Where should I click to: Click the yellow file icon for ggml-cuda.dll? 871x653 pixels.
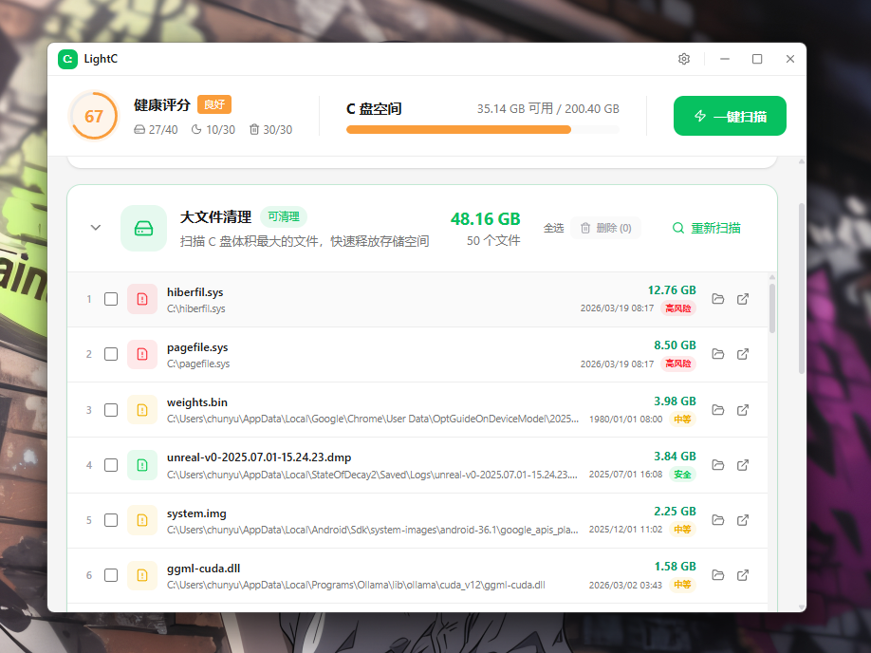point(142,575)
